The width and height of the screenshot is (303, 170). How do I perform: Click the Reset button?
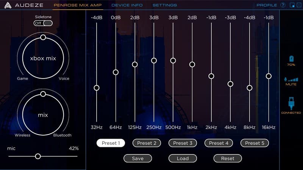click(228, 158)
